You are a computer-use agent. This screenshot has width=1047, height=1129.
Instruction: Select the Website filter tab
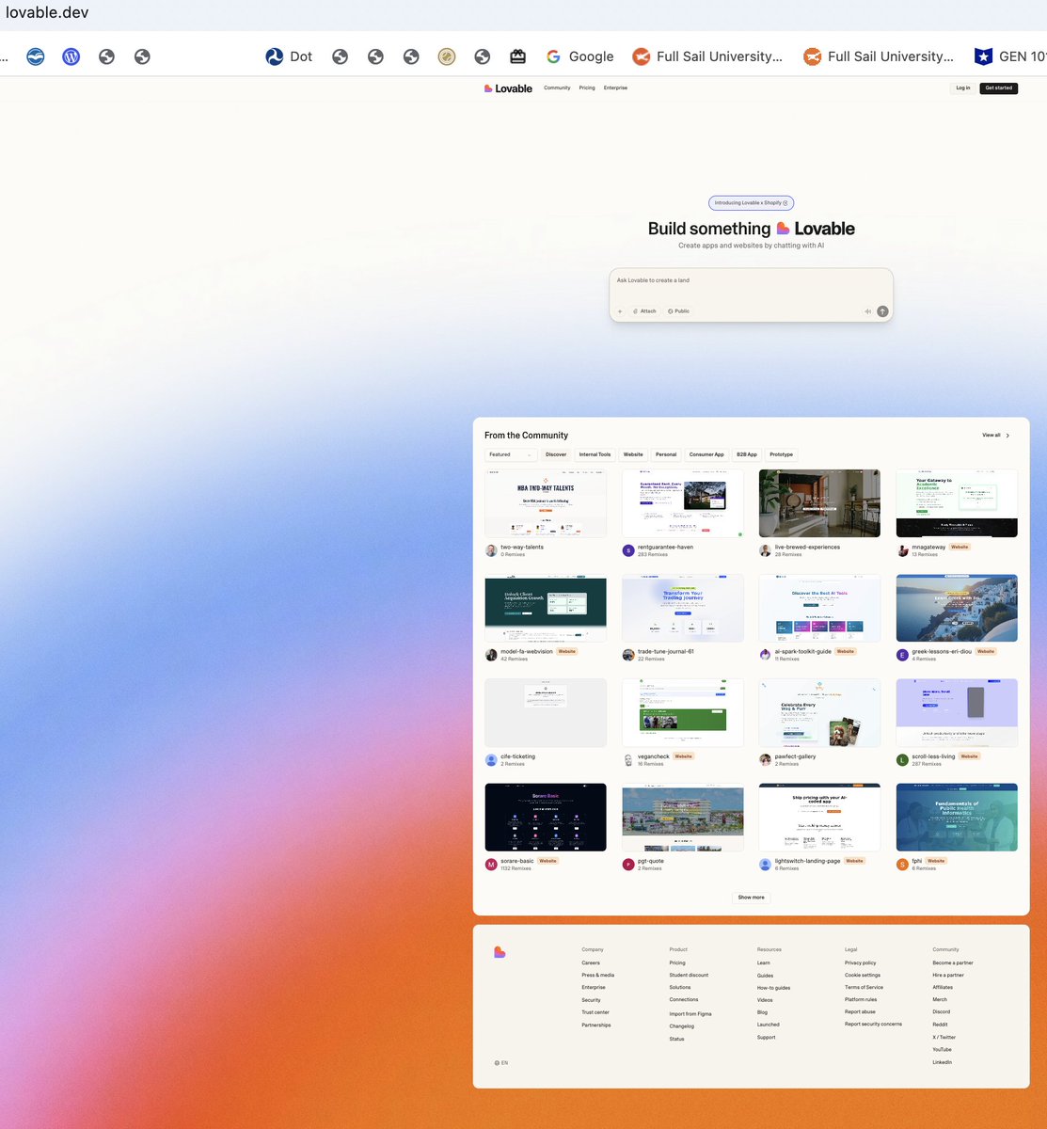click(x=633, y=454)
